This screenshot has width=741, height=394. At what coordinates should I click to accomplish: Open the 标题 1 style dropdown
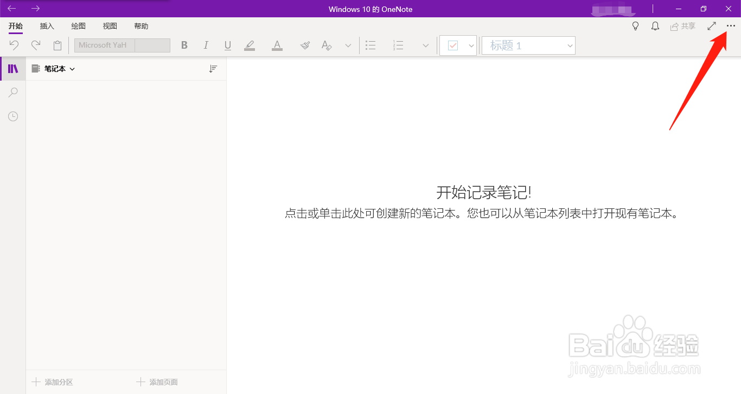pyautogui.click(x=528, y=45)
